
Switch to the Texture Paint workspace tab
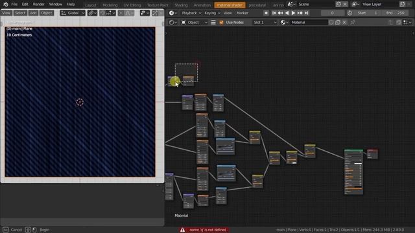click(158, 5)
